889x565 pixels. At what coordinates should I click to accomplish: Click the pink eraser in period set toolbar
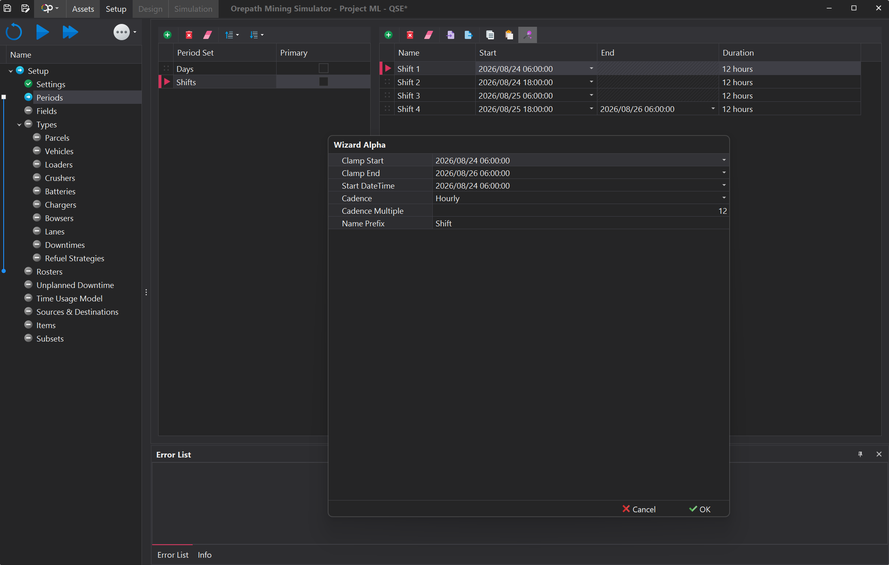(208, 35)
